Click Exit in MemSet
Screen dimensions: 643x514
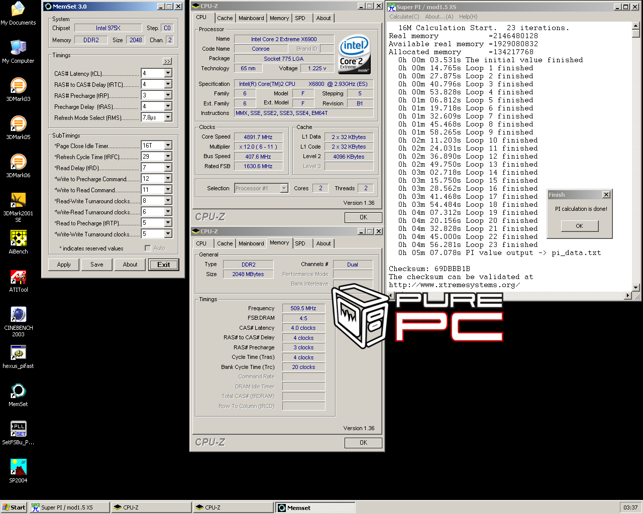[x=164, y=265]
